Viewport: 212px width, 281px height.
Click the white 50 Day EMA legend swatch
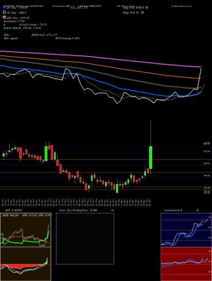[x=5, y=12]
